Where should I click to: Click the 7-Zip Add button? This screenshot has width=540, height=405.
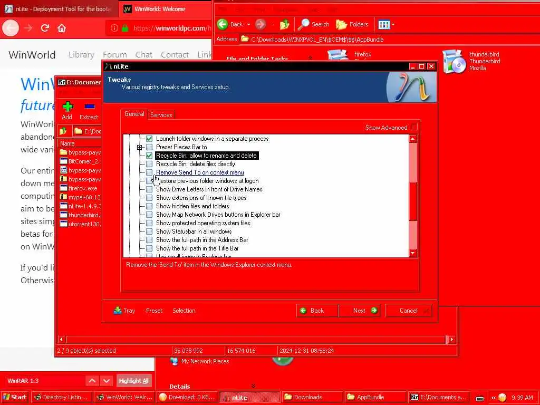[x=67, y=111]
